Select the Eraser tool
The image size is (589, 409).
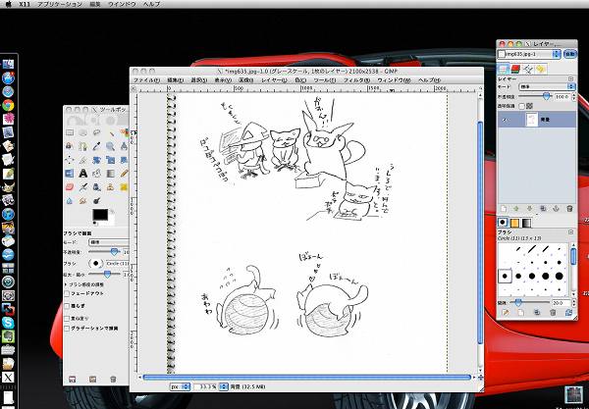(70, 187)
